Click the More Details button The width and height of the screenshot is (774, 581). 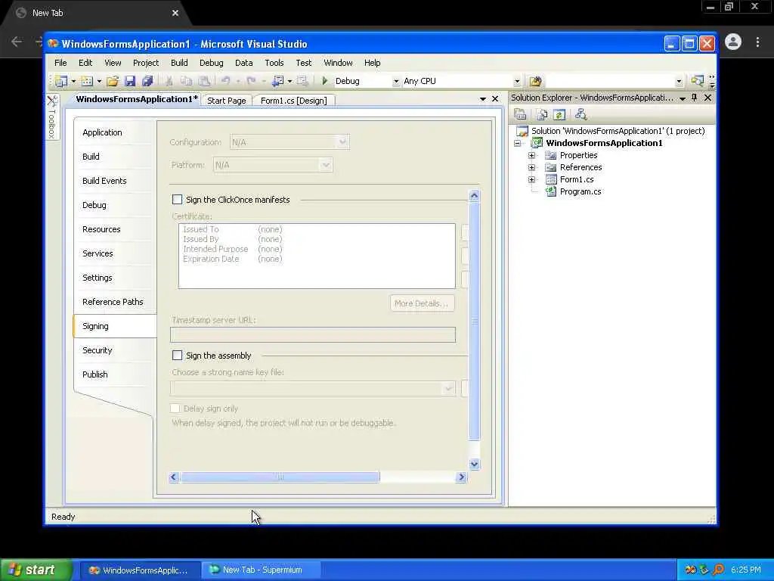422,303
